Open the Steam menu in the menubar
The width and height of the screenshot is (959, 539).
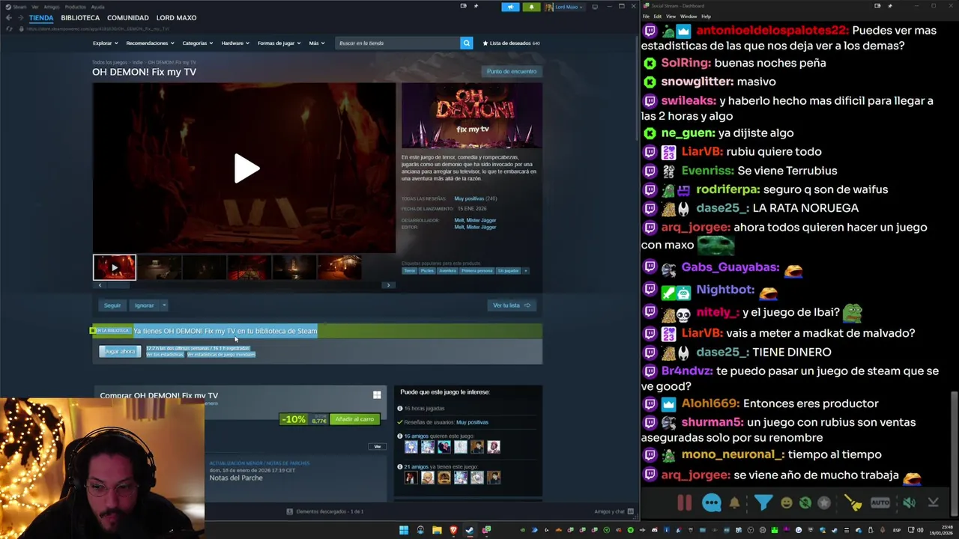point(19,7)
